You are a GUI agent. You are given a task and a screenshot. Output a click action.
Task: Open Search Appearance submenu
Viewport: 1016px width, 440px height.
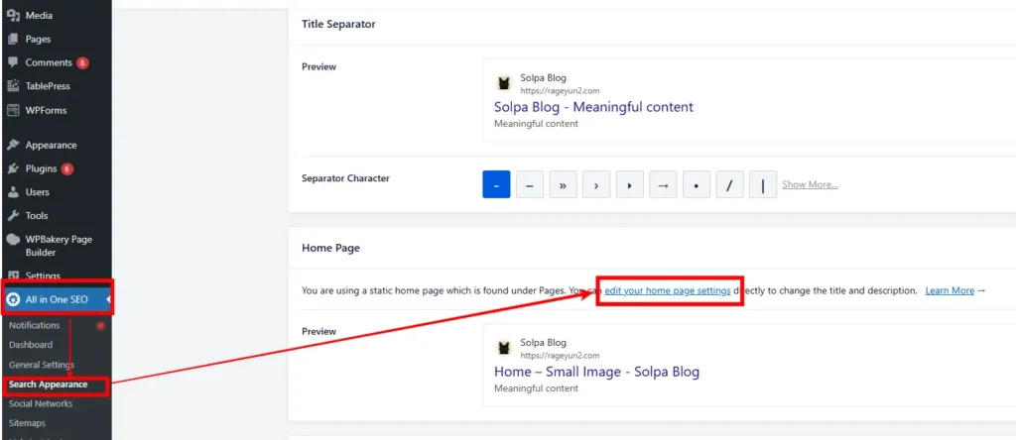point(48,385)
